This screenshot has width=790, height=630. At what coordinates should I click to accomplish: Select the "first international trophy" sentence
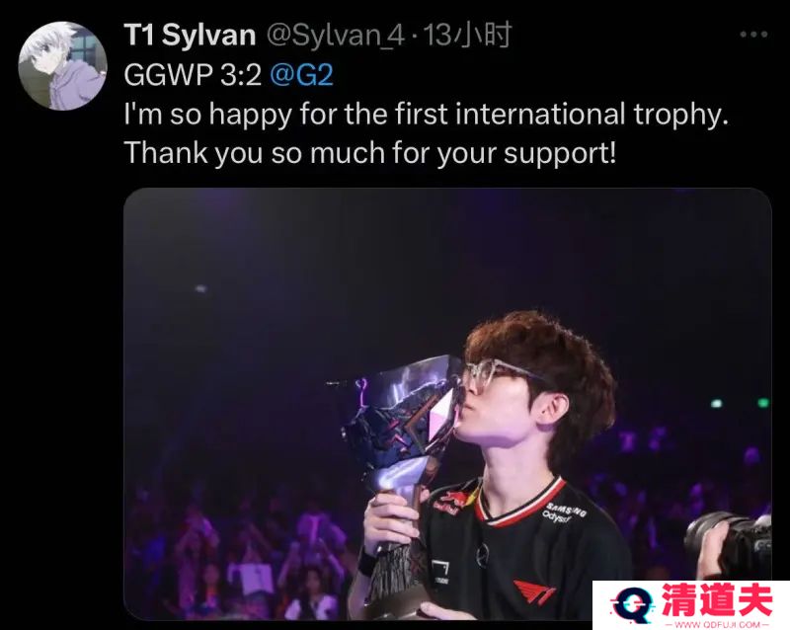pos(427,114)
